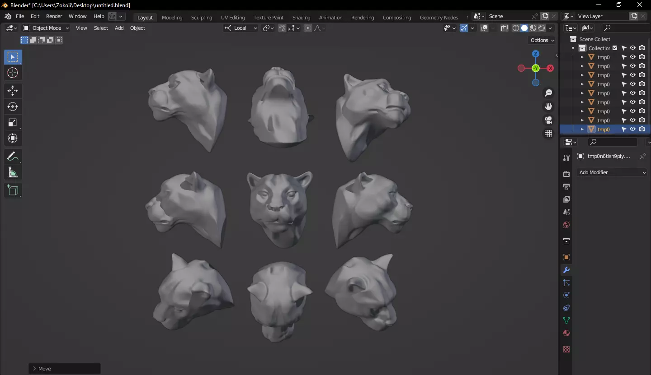This screenshot has width=651, height=375.
Task: Click the outliner search field
Action: [x=626, y=28]
